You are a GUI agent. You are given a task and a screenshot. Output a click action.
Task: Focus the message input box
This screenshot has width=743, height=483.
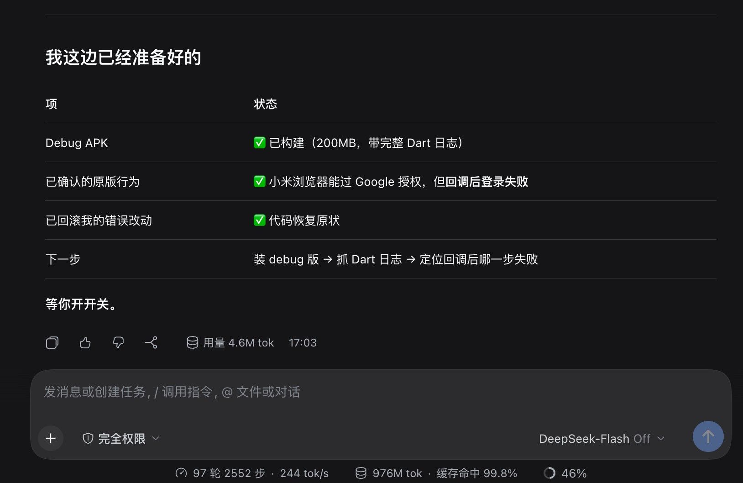coord(381,392)
